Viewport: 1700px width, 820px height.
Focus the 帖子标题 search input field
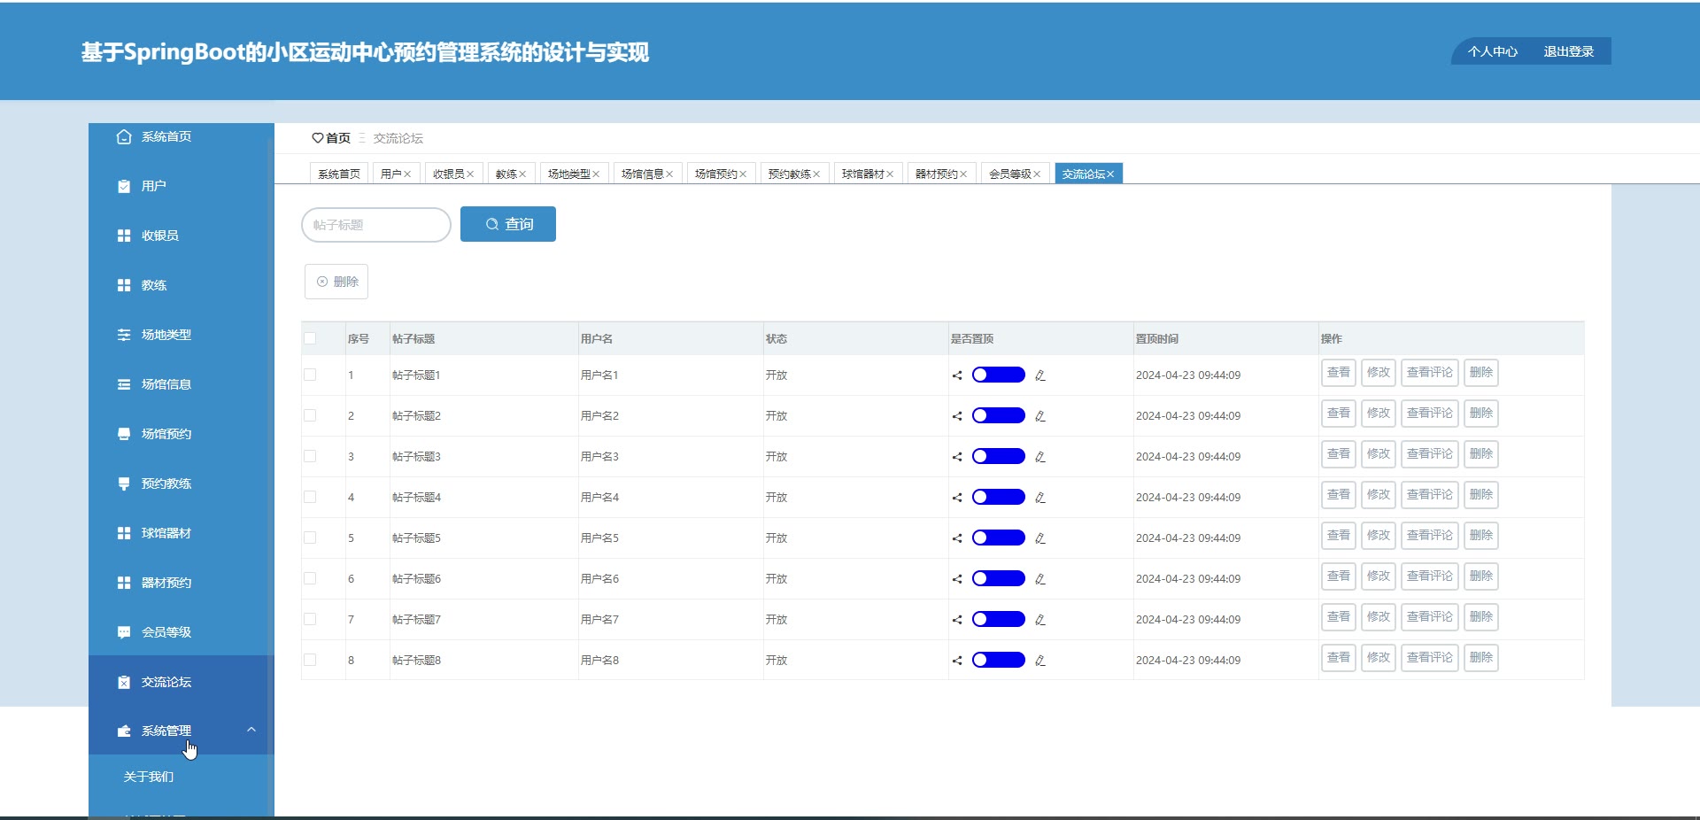point(376,225)
